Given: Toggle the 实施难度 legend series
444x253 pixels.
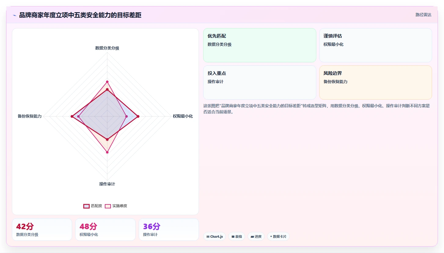Looking at the screenshot, I should coord(116,206).
